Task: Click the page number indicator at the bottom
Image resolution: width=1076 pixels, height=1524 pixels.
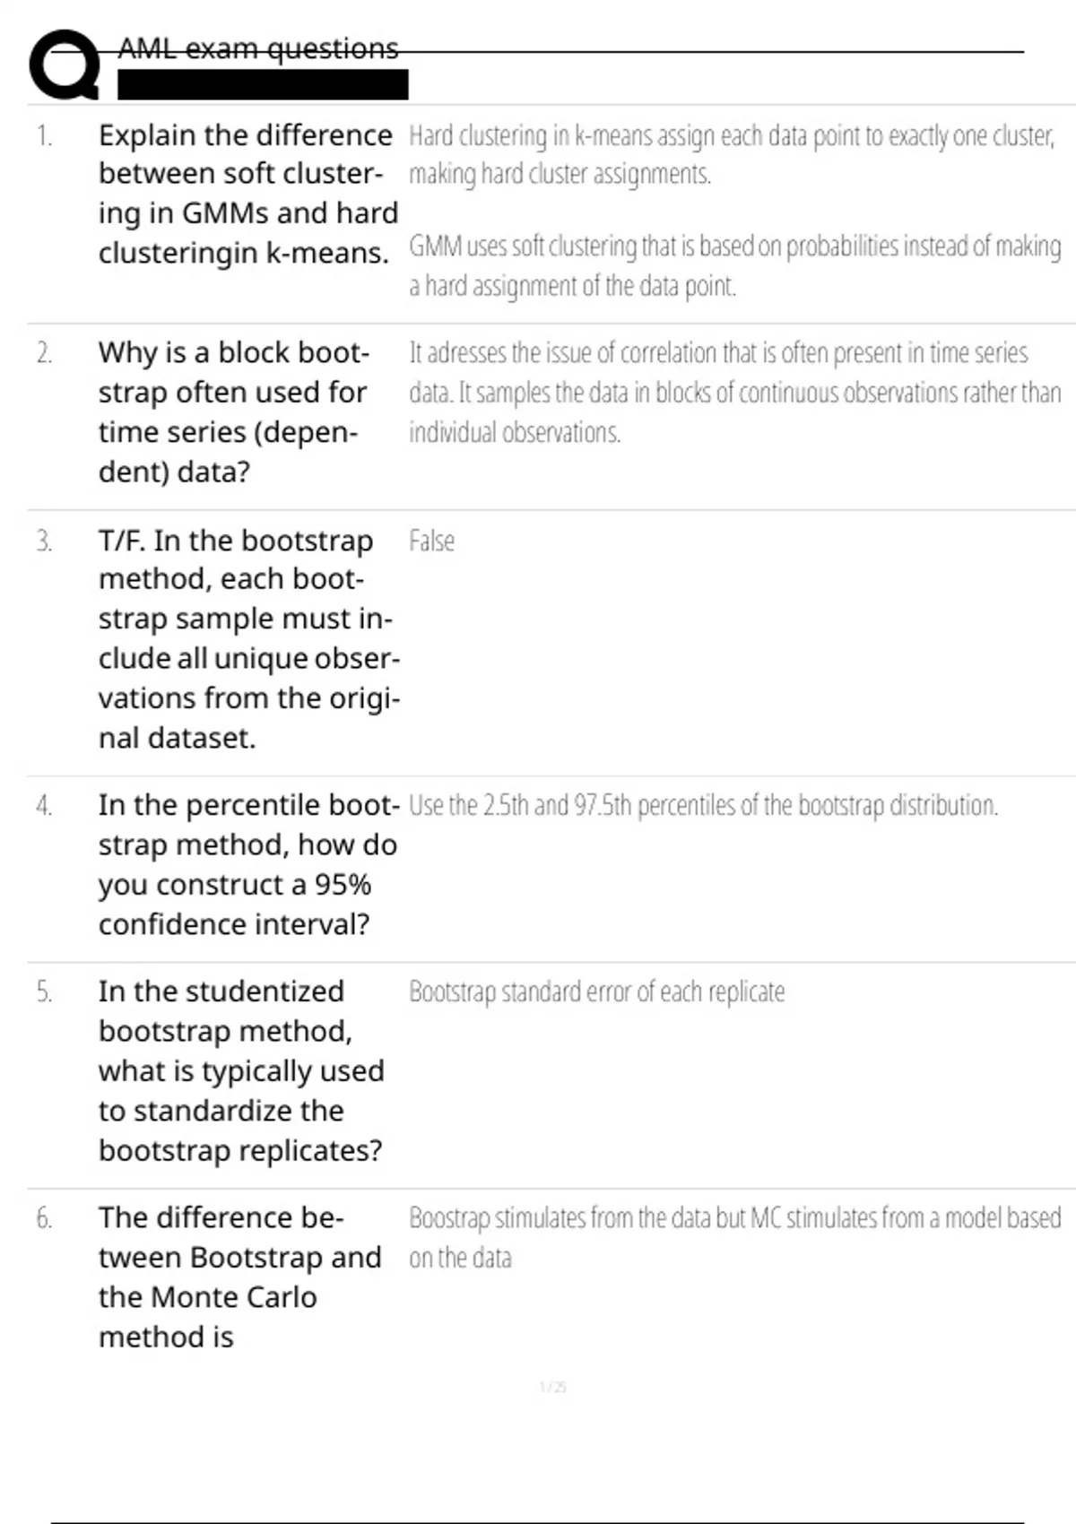Action: pos(552,1388)
